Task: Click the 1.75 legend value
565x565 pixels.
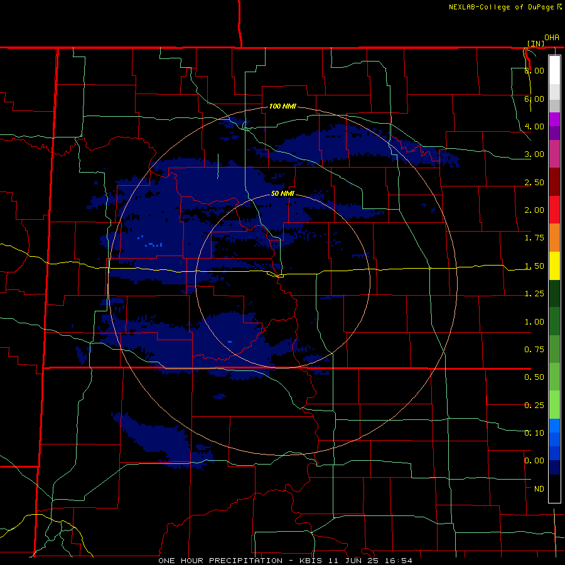Action: coord(534,238)
